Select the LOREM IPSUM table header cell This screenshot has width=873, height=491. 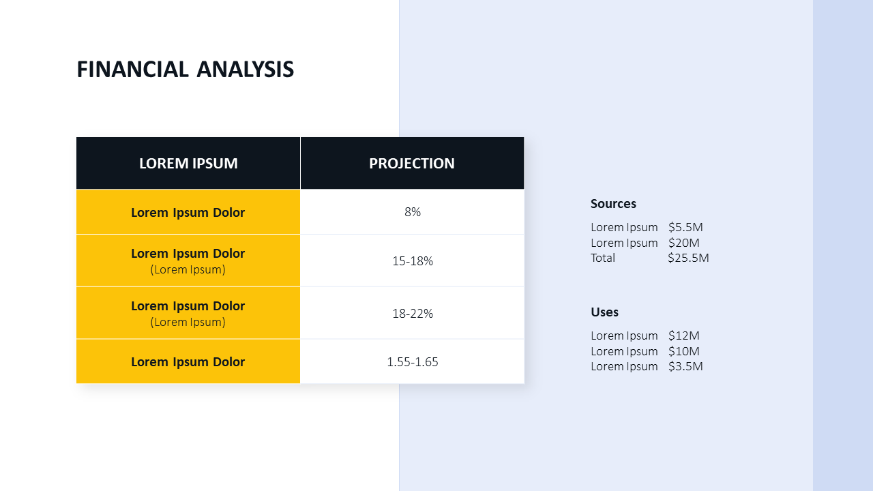(188, 164)
